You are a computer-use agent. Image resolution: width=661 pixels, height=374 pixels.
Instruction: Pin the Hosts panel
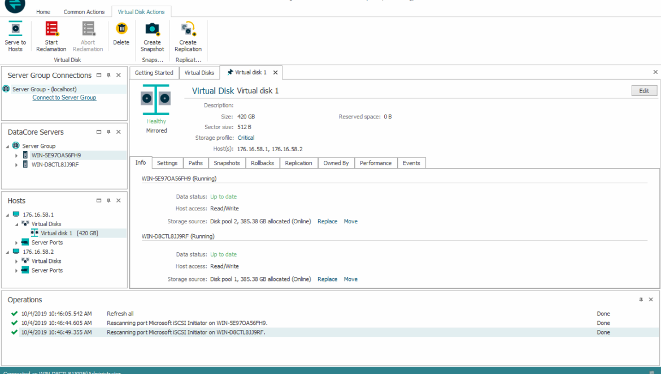[x=109, y=201]
